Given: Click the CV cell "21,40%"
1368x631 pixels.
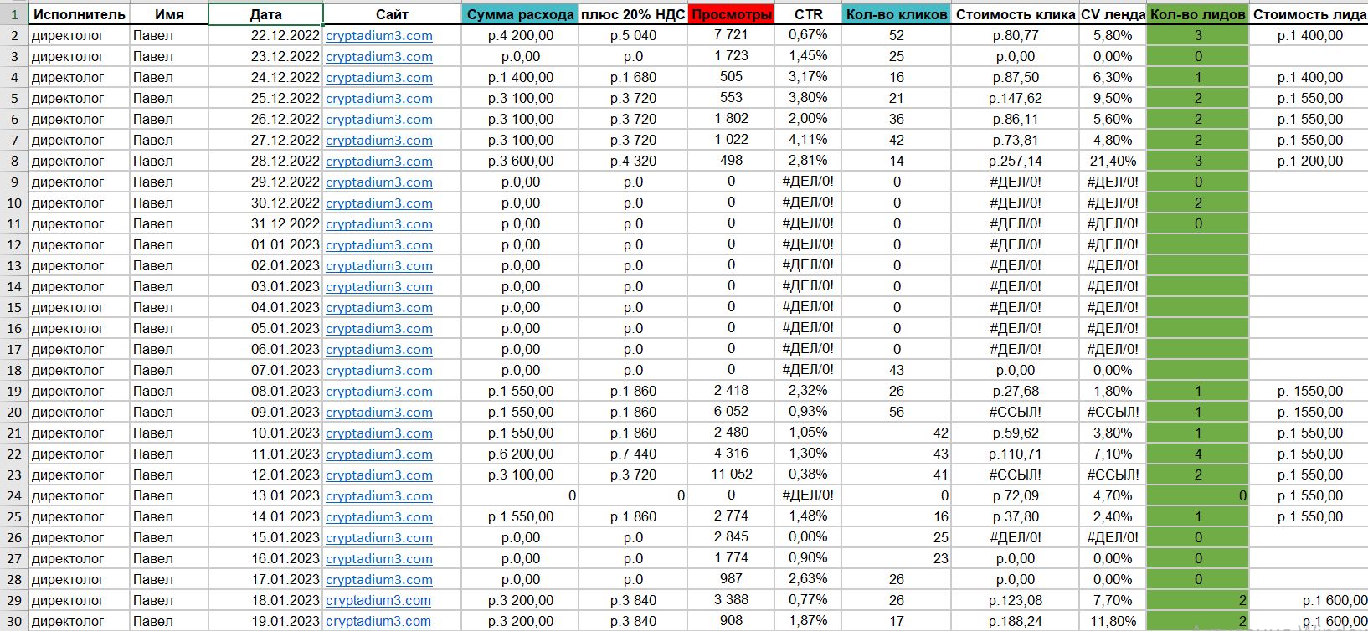Looking at the screenshot, I should tap(1113, 161).
